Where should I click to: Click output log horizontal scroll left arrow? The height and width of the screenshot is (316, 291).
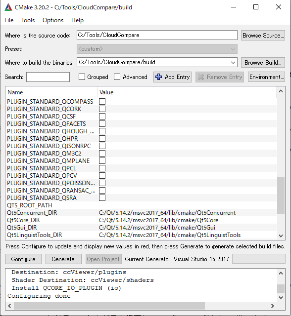(9, 306)
